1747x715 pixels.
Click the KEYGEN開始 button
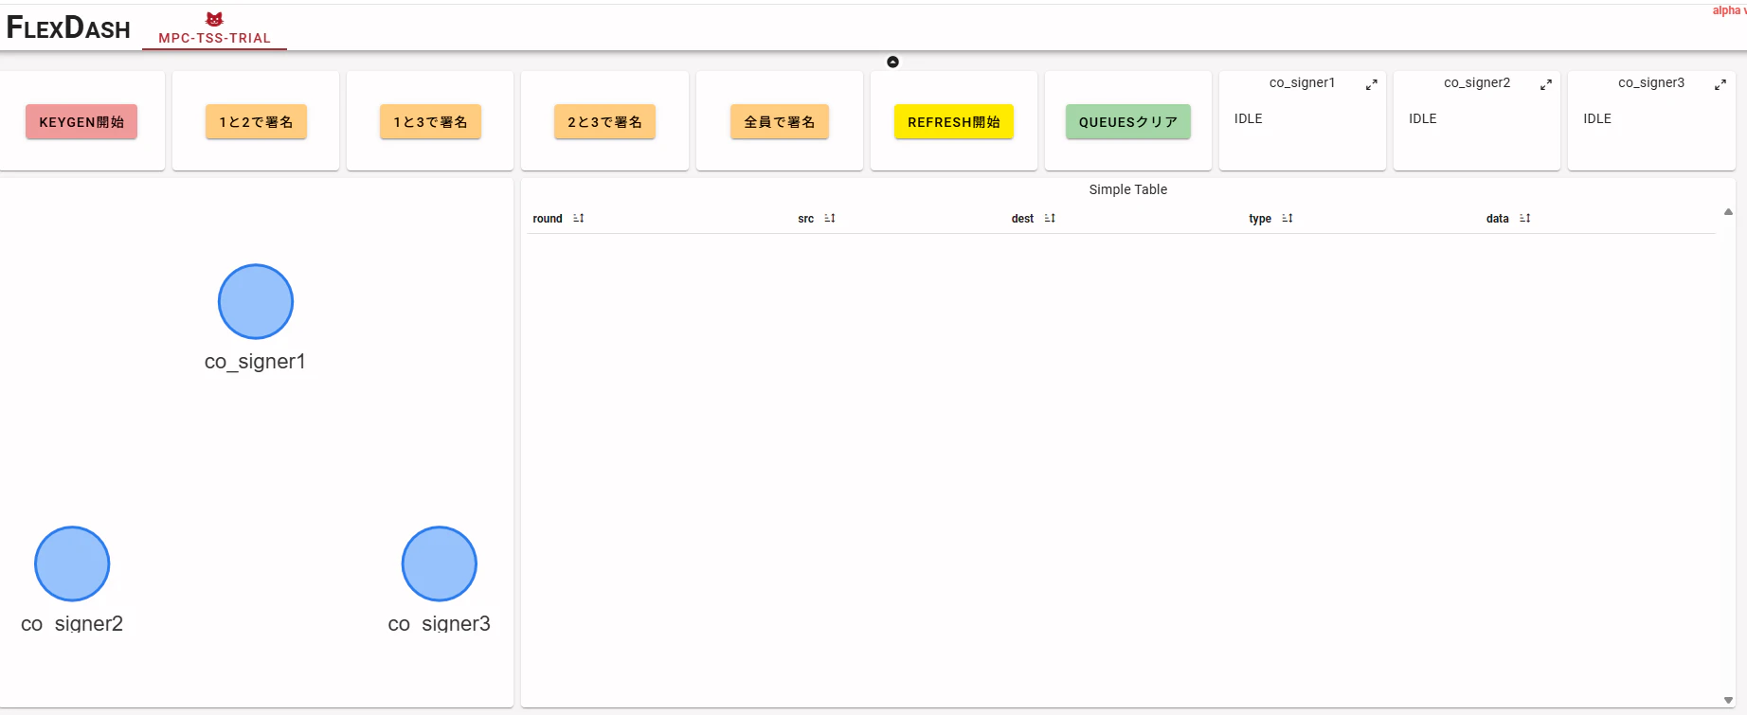coord(81,122)
